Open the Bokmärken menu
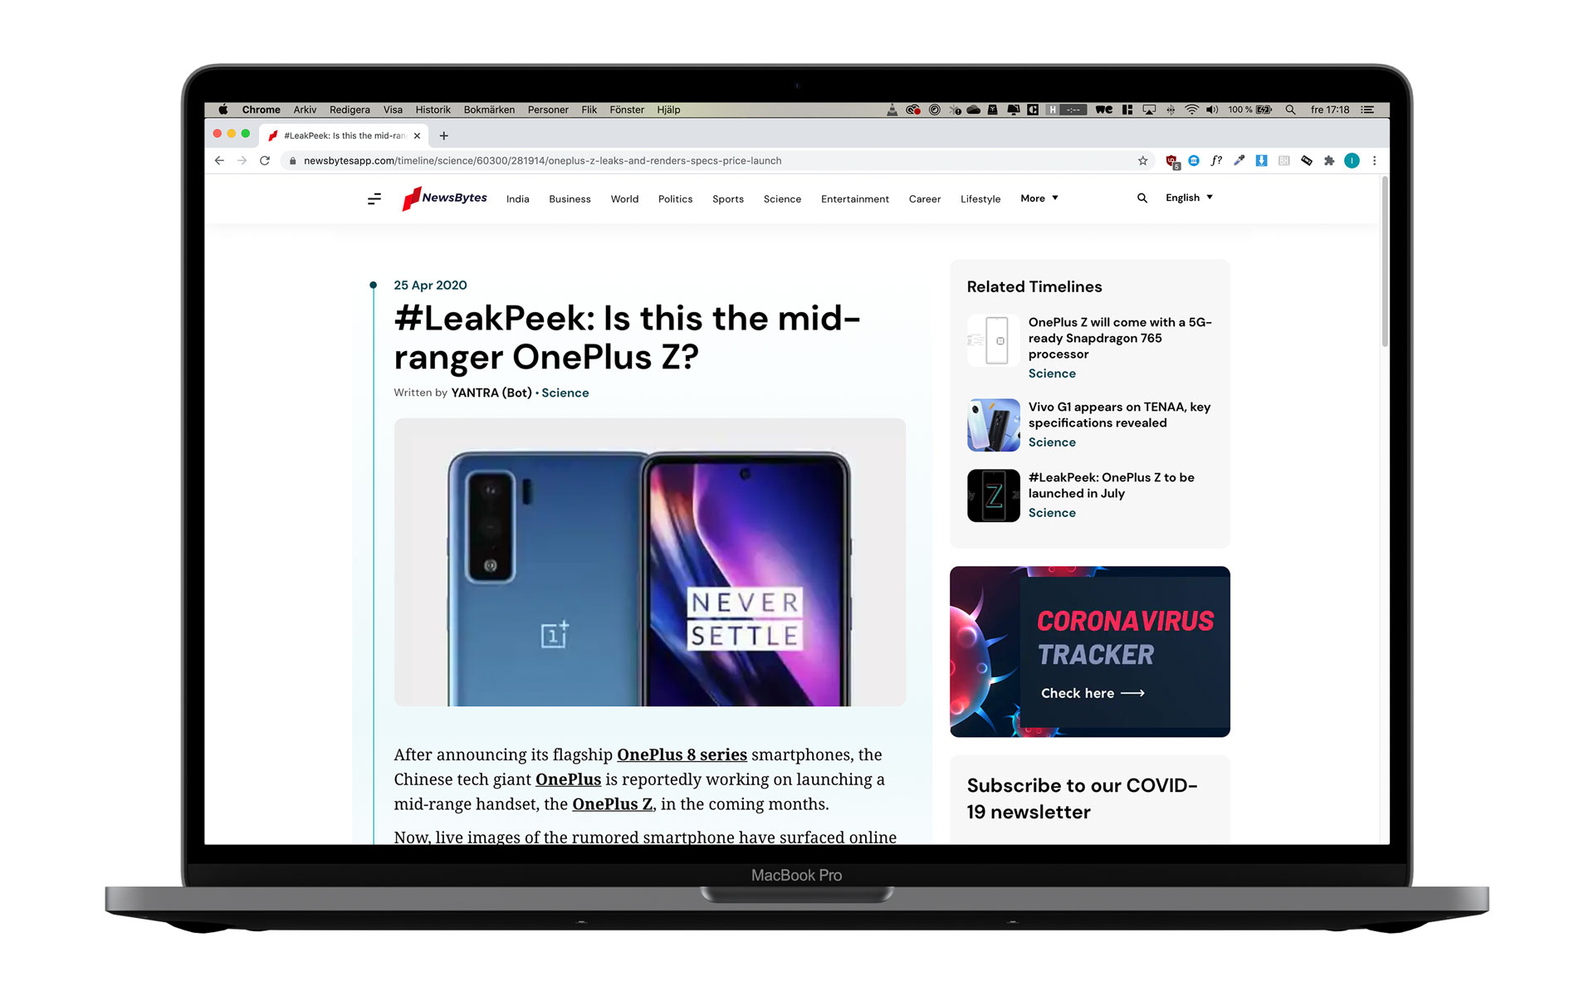Image resolution: width=1594 pixels, height=996 pixels. 489,110
